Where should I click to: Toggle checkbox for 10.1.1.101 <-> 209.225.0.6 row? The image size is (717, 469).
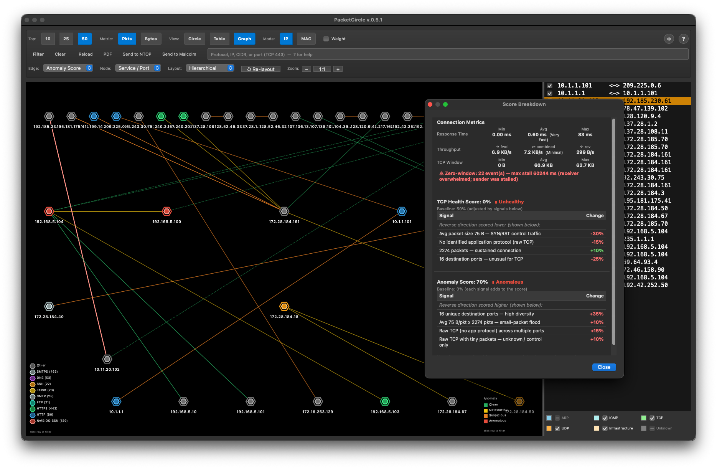click(550, 86)
